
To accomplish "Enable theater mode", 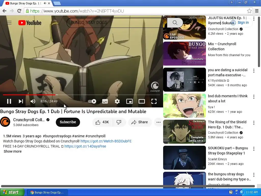I will tap(142, 101).
